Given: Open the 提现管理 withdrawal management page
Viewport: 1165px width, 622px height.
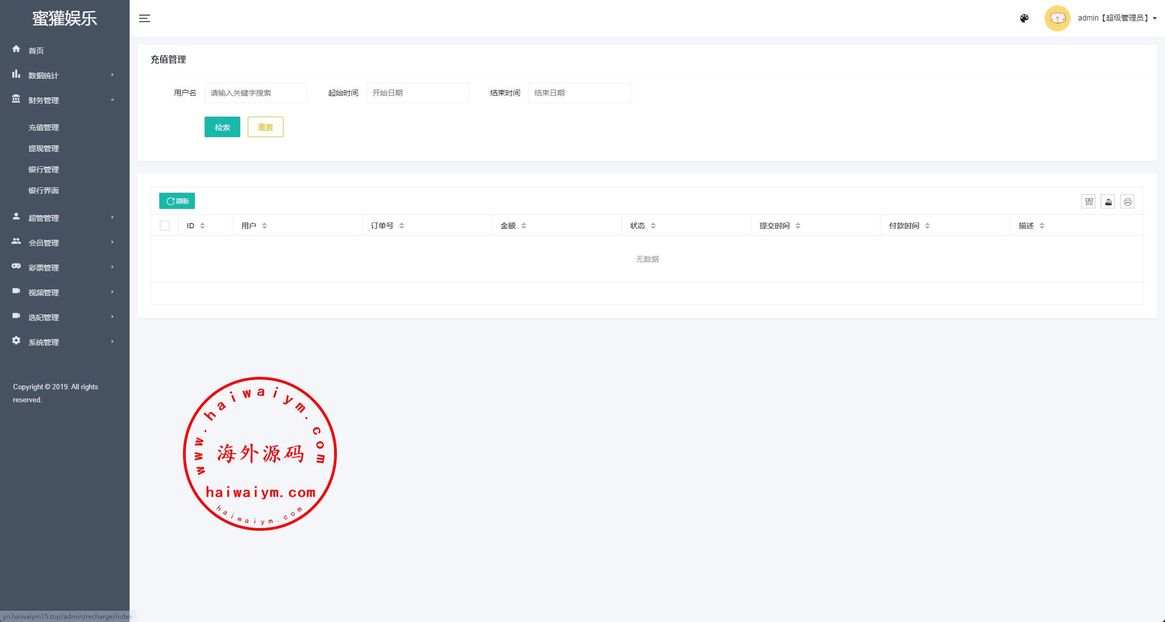Looking at the screenshot, I should point(43,148).
